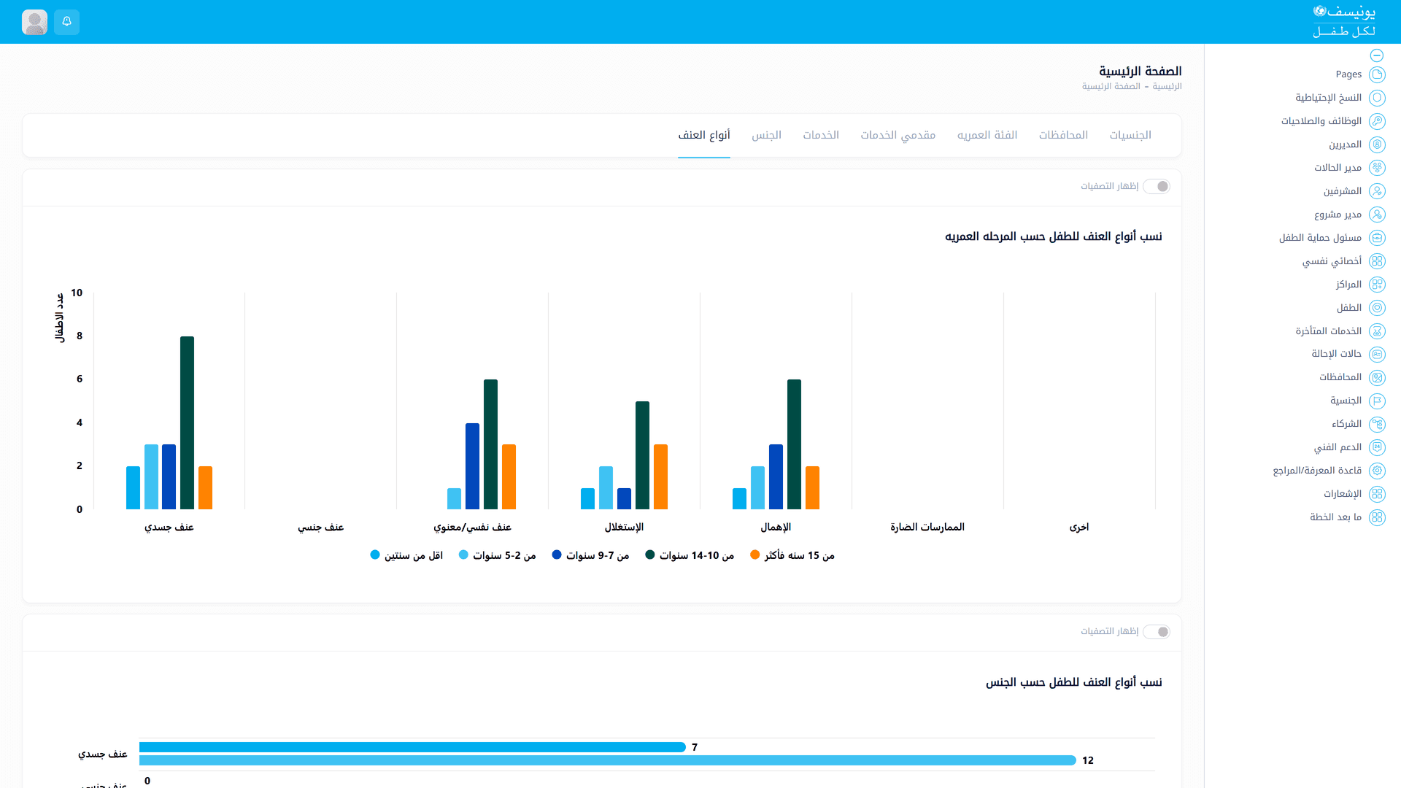
Task: Open الدعم الفني sidebar link
Action: click(1338, 447)
